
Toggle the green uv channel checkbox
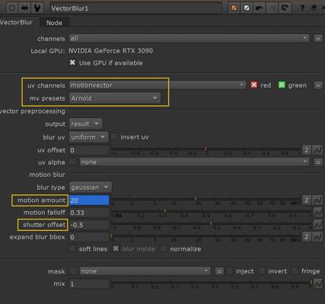[282, 85]
